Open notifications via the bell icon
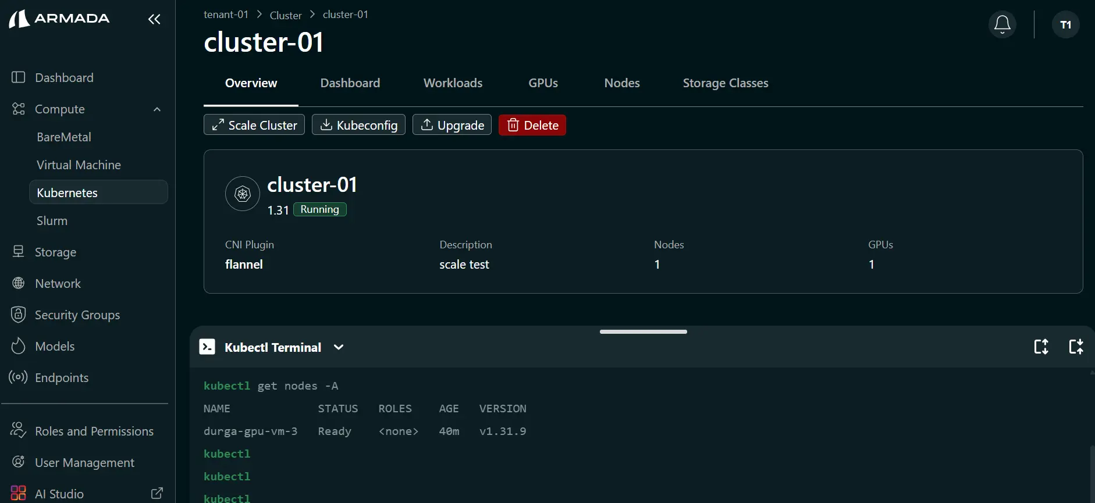This screenshot has width=1095, height=503. pyautogui.click(x=1002, y=24)
